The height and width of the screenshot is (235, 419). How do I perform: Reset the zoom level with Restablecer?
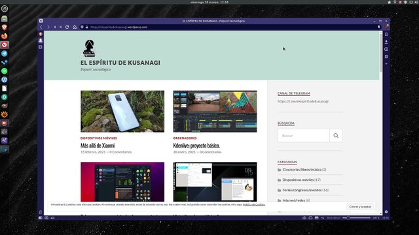coord(334,218)
